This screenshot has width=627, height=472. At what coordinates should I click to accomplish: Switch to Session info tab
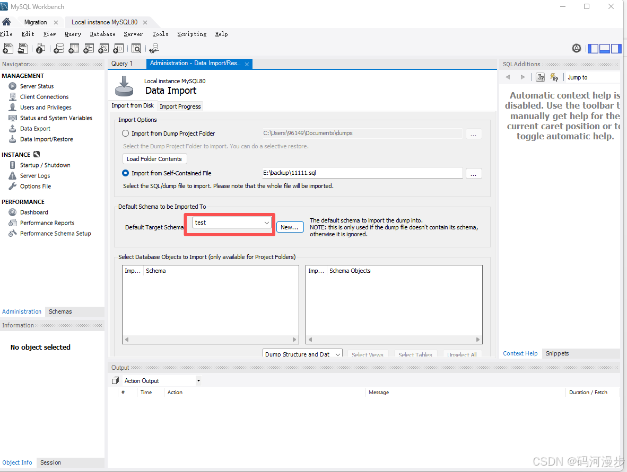coord(50,462)
